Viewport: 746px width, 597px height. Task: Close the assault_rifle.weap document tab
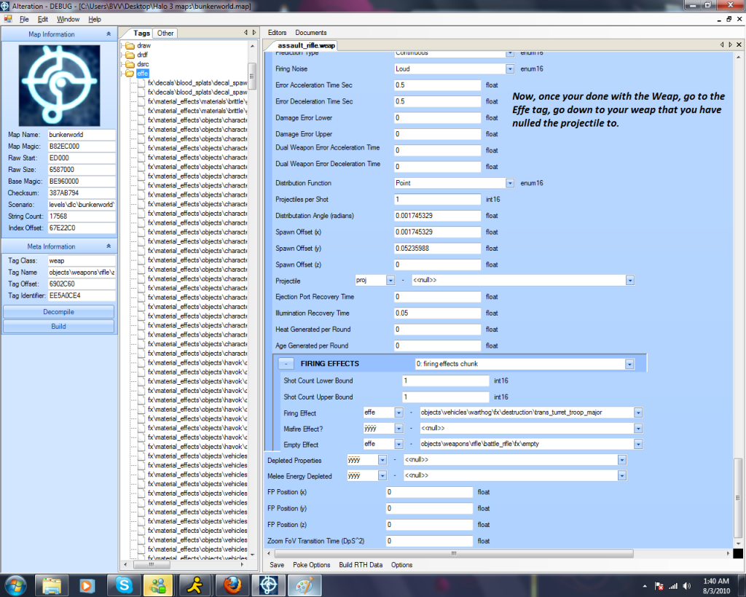(x=739, y=44)
